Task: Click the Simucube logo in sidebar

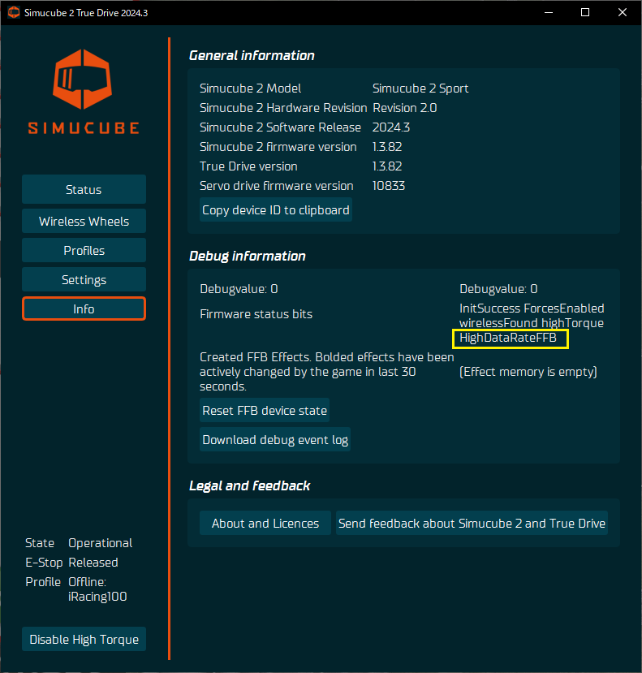Action: tap(83, 92)
